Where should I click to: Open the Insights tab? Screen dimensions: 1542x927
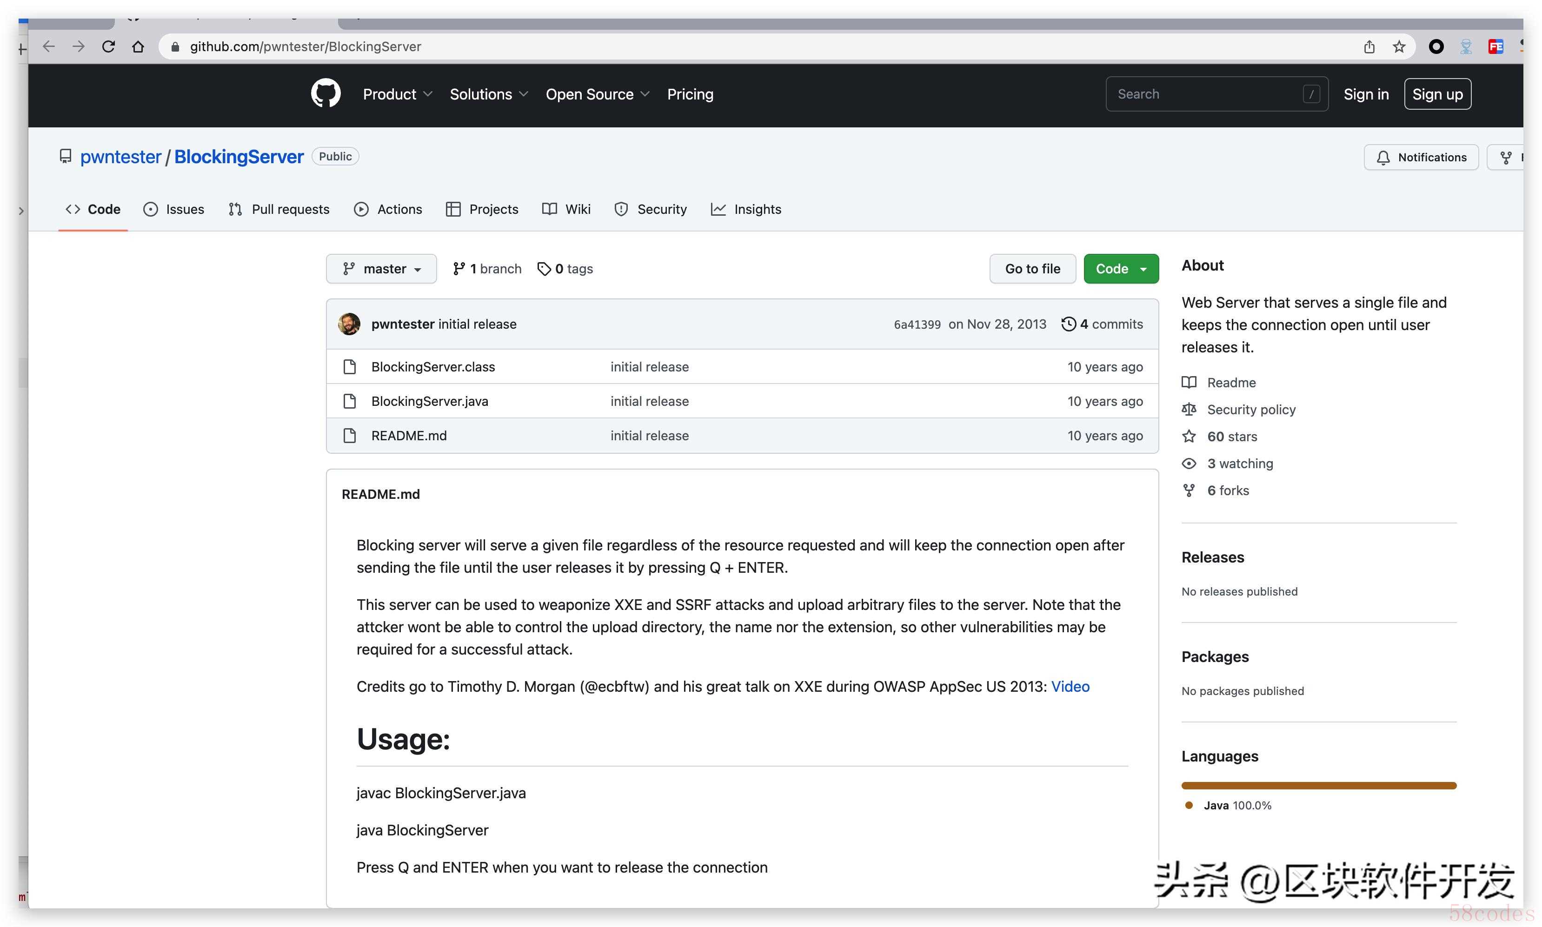(x=746, y=209)
